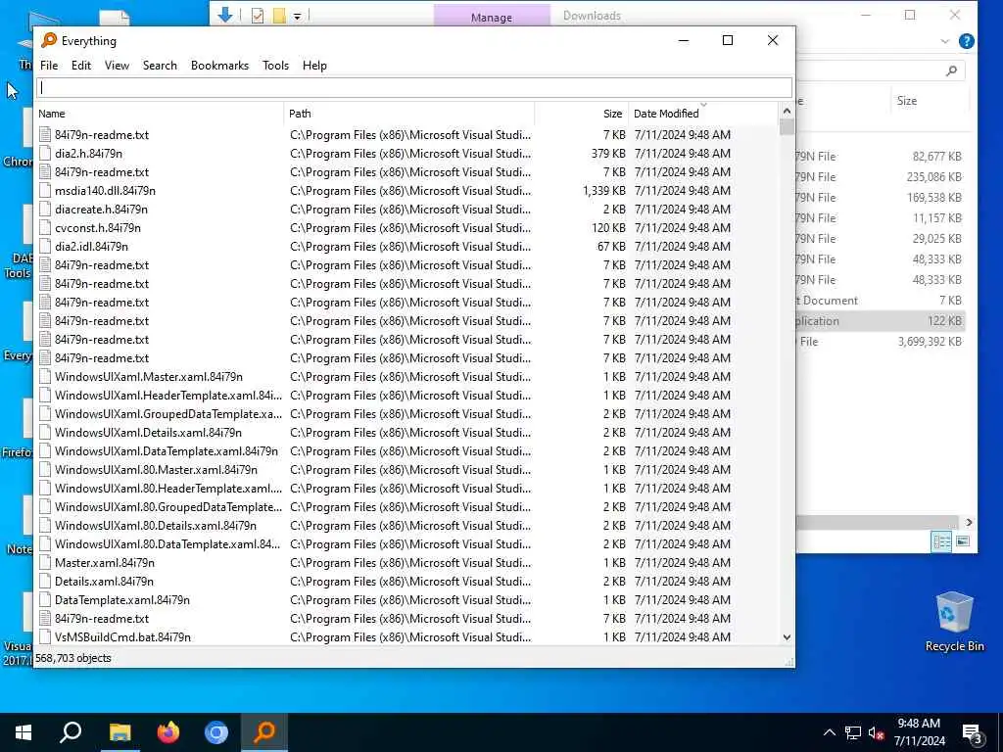Viewport: 1003px width, 752px height.
Task: Sort results by Name column header
Action: click(x=160, y=114)
